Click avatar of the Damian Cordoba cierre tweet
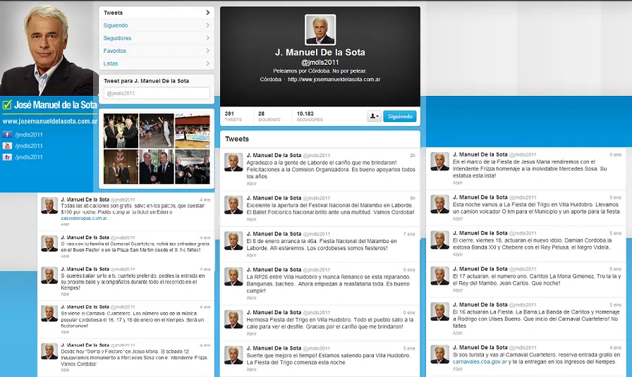The image size is (632, 377). pyautogui.click(x=439, y=240)
